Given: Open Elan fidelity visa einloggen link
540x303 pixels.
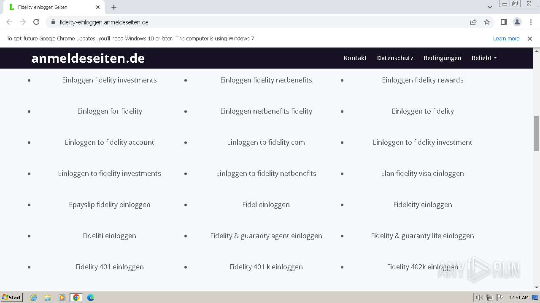Looking at the screenshot, I should click(x=422, y=173).
